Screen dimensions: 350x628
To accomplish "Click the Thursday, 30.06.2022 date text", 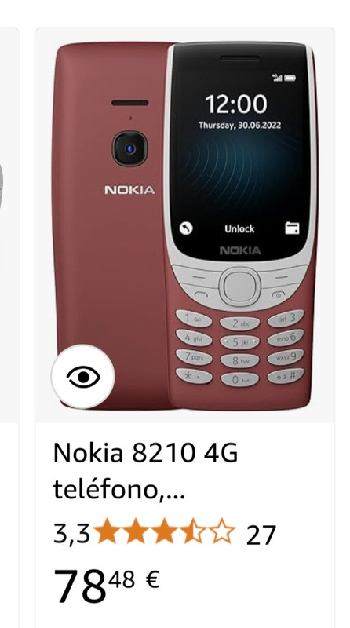I will (x=239, y=126).
